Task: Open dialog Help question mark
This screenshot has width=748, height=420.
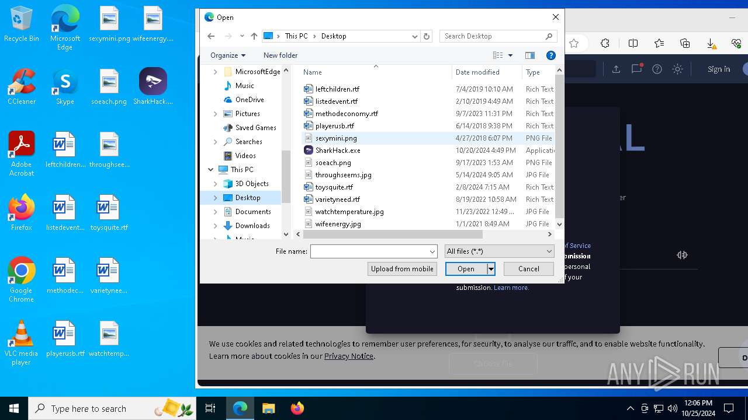Action: point(550,55)
